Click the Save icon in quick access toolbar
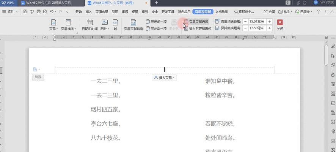 pos(25,12)
